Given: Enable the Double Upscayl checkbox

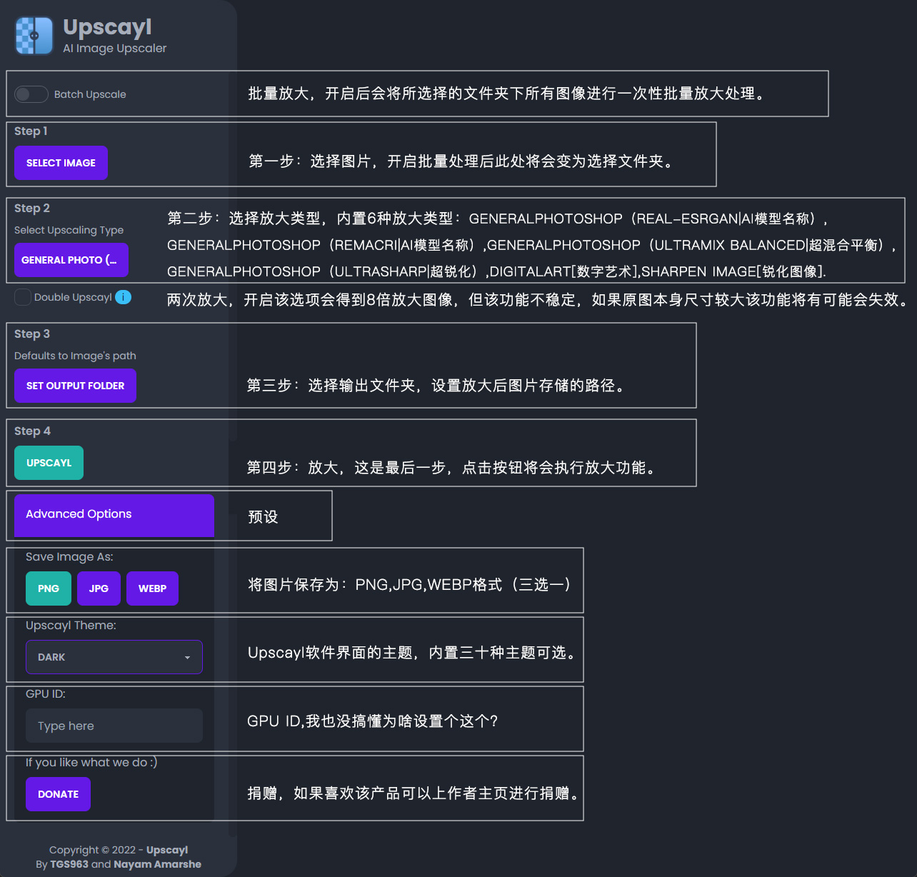Looking at the screenshot, I should tap(23, 297).
